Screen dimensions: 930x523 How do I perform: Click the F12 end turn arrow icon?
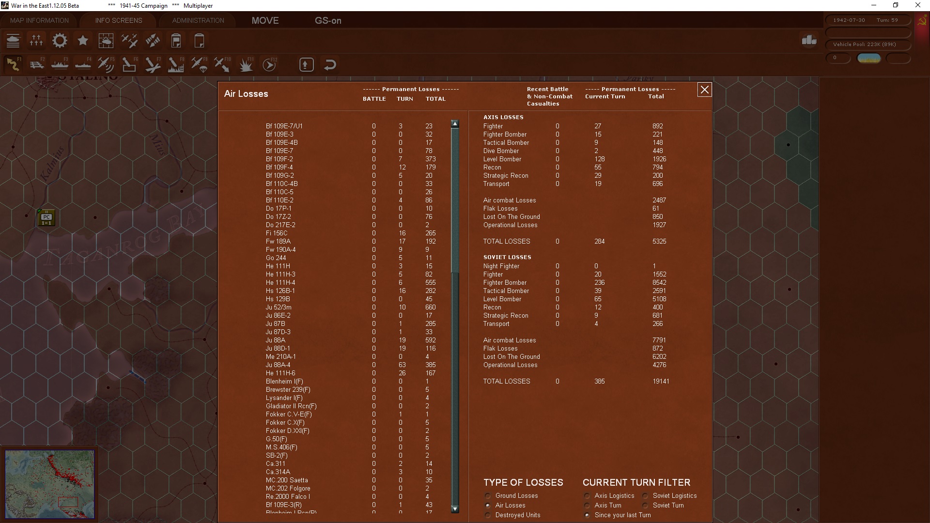pos(269,64)
